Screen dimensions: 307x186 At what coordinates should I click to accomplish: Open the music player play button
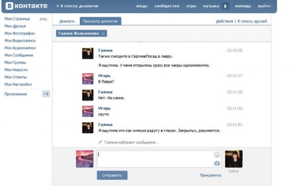(225, 6)
